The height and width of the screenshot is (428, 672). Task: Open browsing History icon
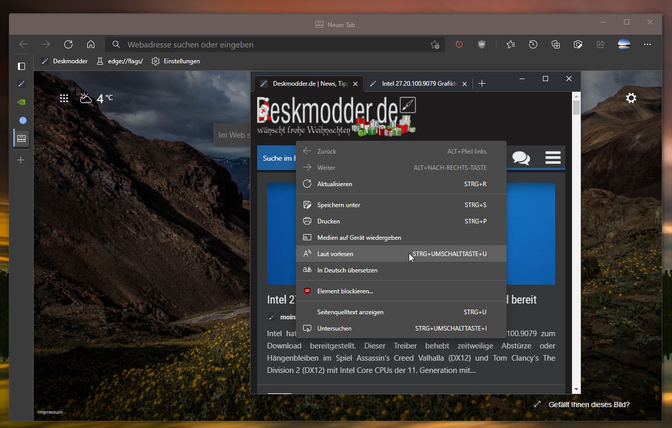click(533, 44)
